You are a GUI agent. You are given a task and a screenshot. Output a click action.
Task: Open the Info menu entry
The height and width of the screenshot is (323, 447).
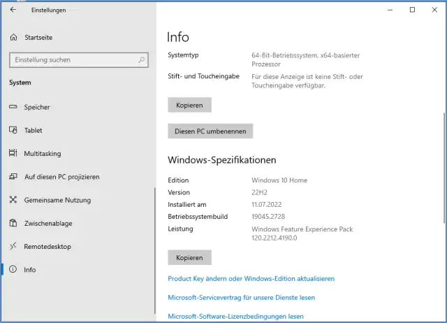click(x=30, y=270)
